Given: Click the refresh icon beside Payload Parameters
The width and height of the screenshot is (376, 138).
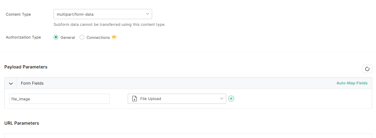Looking at the screenshot, I should point(367,69).
